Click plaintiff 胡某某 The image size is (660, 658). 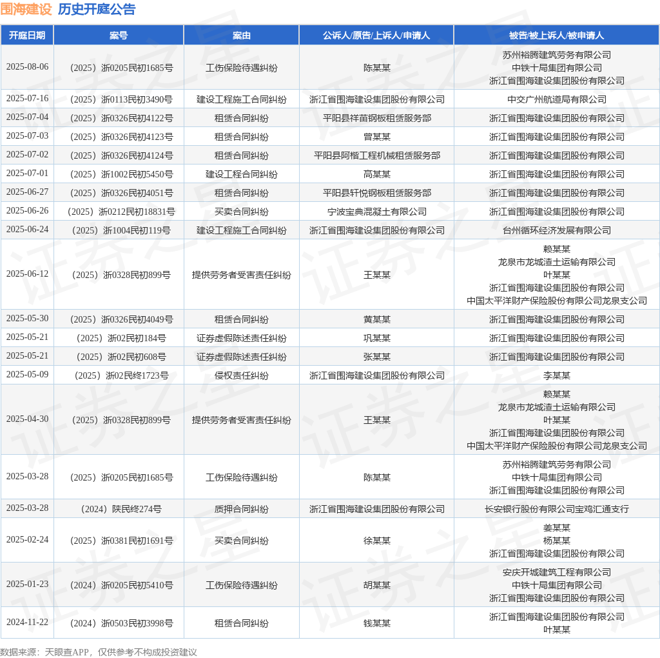pyautogui.click(x=376, y=586)
